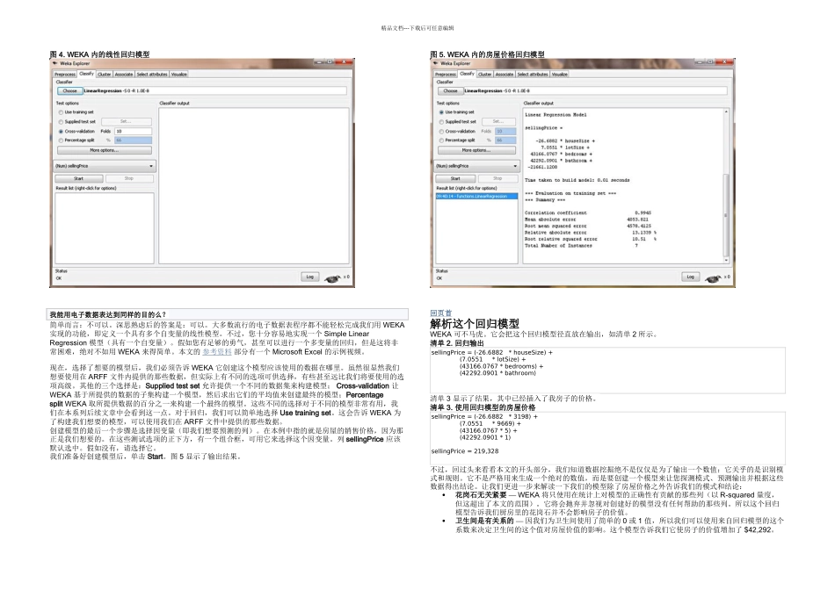Click empty Result list box in Figure 4 window
Screen dimensions: 835x590
click(105, 227)
